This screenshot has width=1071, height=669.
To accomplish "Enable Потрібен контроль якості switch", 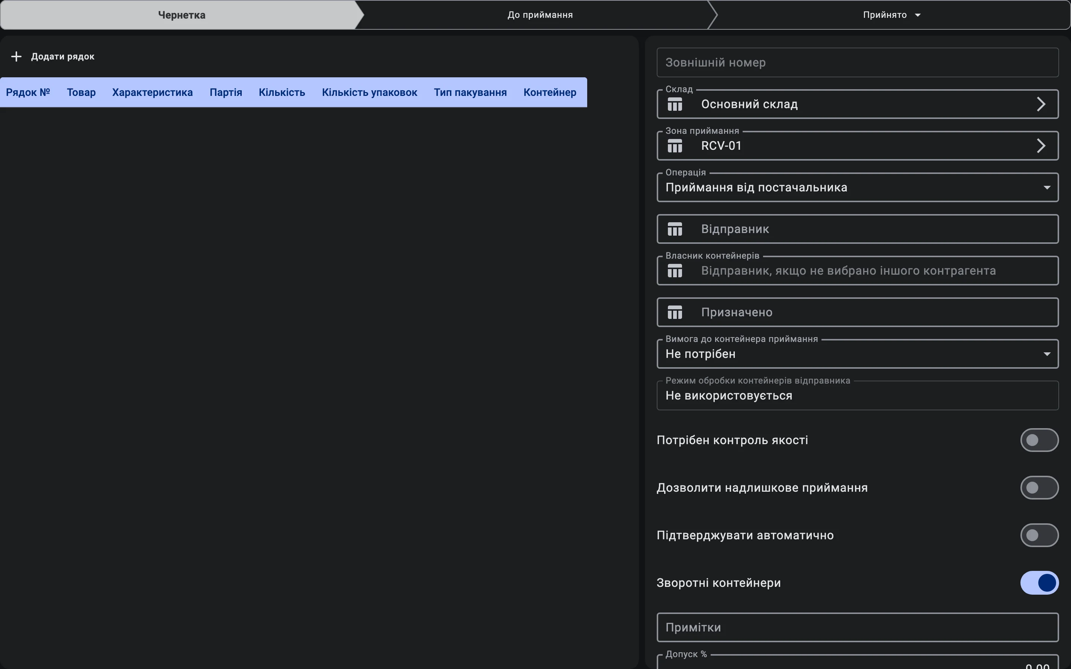I will (x=1039, y=440).
